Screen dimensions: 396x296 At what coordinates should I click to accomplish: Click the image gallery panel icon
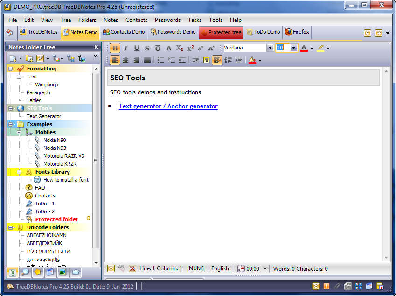tap(63, 272)
